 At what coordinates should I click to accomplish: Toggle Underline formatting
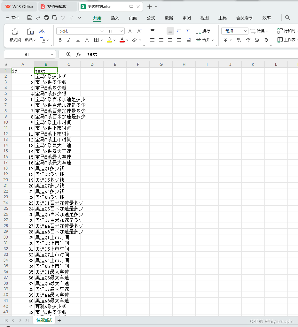point(78,40)
